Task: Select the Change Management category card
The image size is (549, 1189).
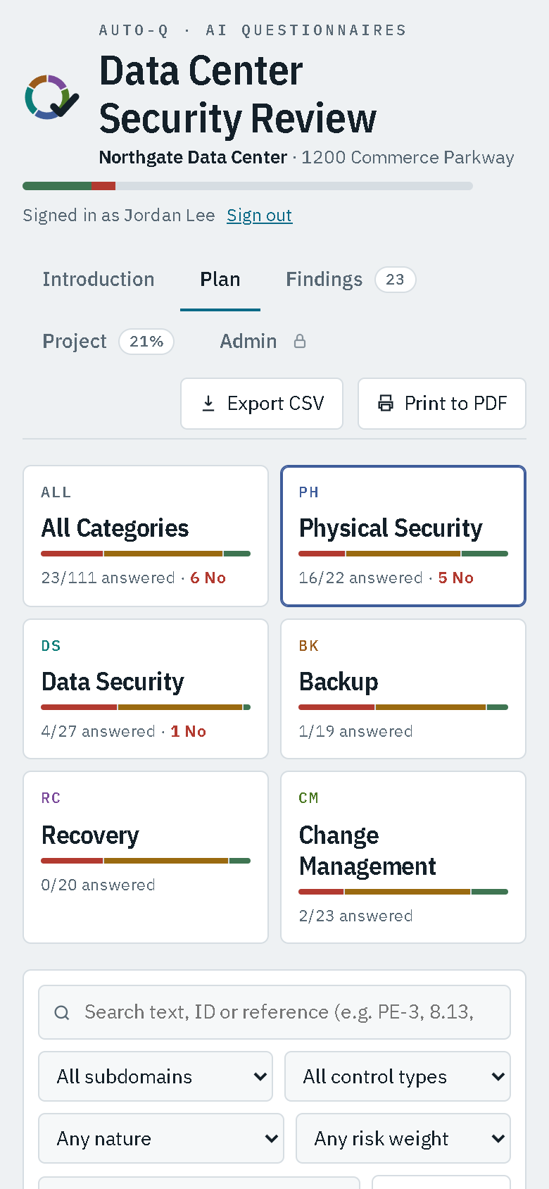Action: pyautogui.click(x=403, y=857)
